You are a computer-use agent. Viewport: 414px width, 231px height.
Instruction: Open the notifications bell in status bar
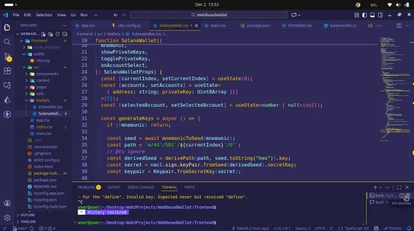[409, 228]
